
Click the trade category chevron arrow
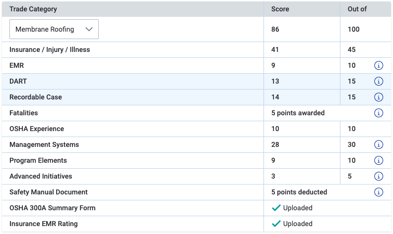[89, 29]
